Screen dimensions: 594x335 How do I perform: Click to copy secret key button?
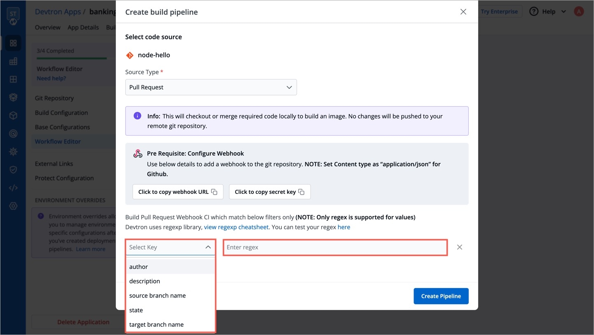pos(270,192)
